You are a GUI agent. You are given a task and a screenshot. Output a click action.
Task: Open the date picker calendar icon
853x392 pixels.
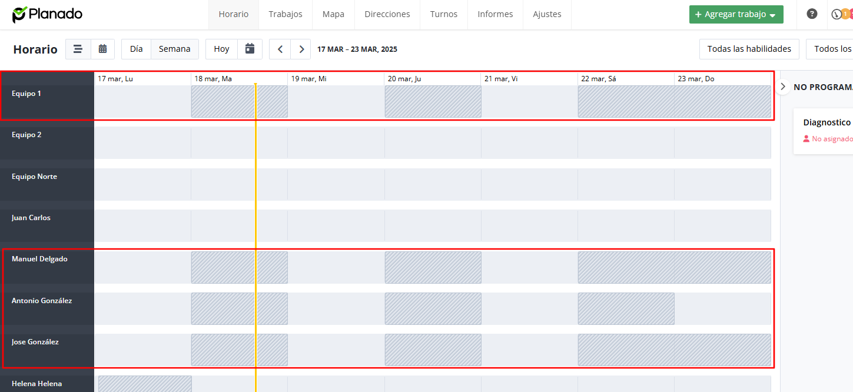250,49
